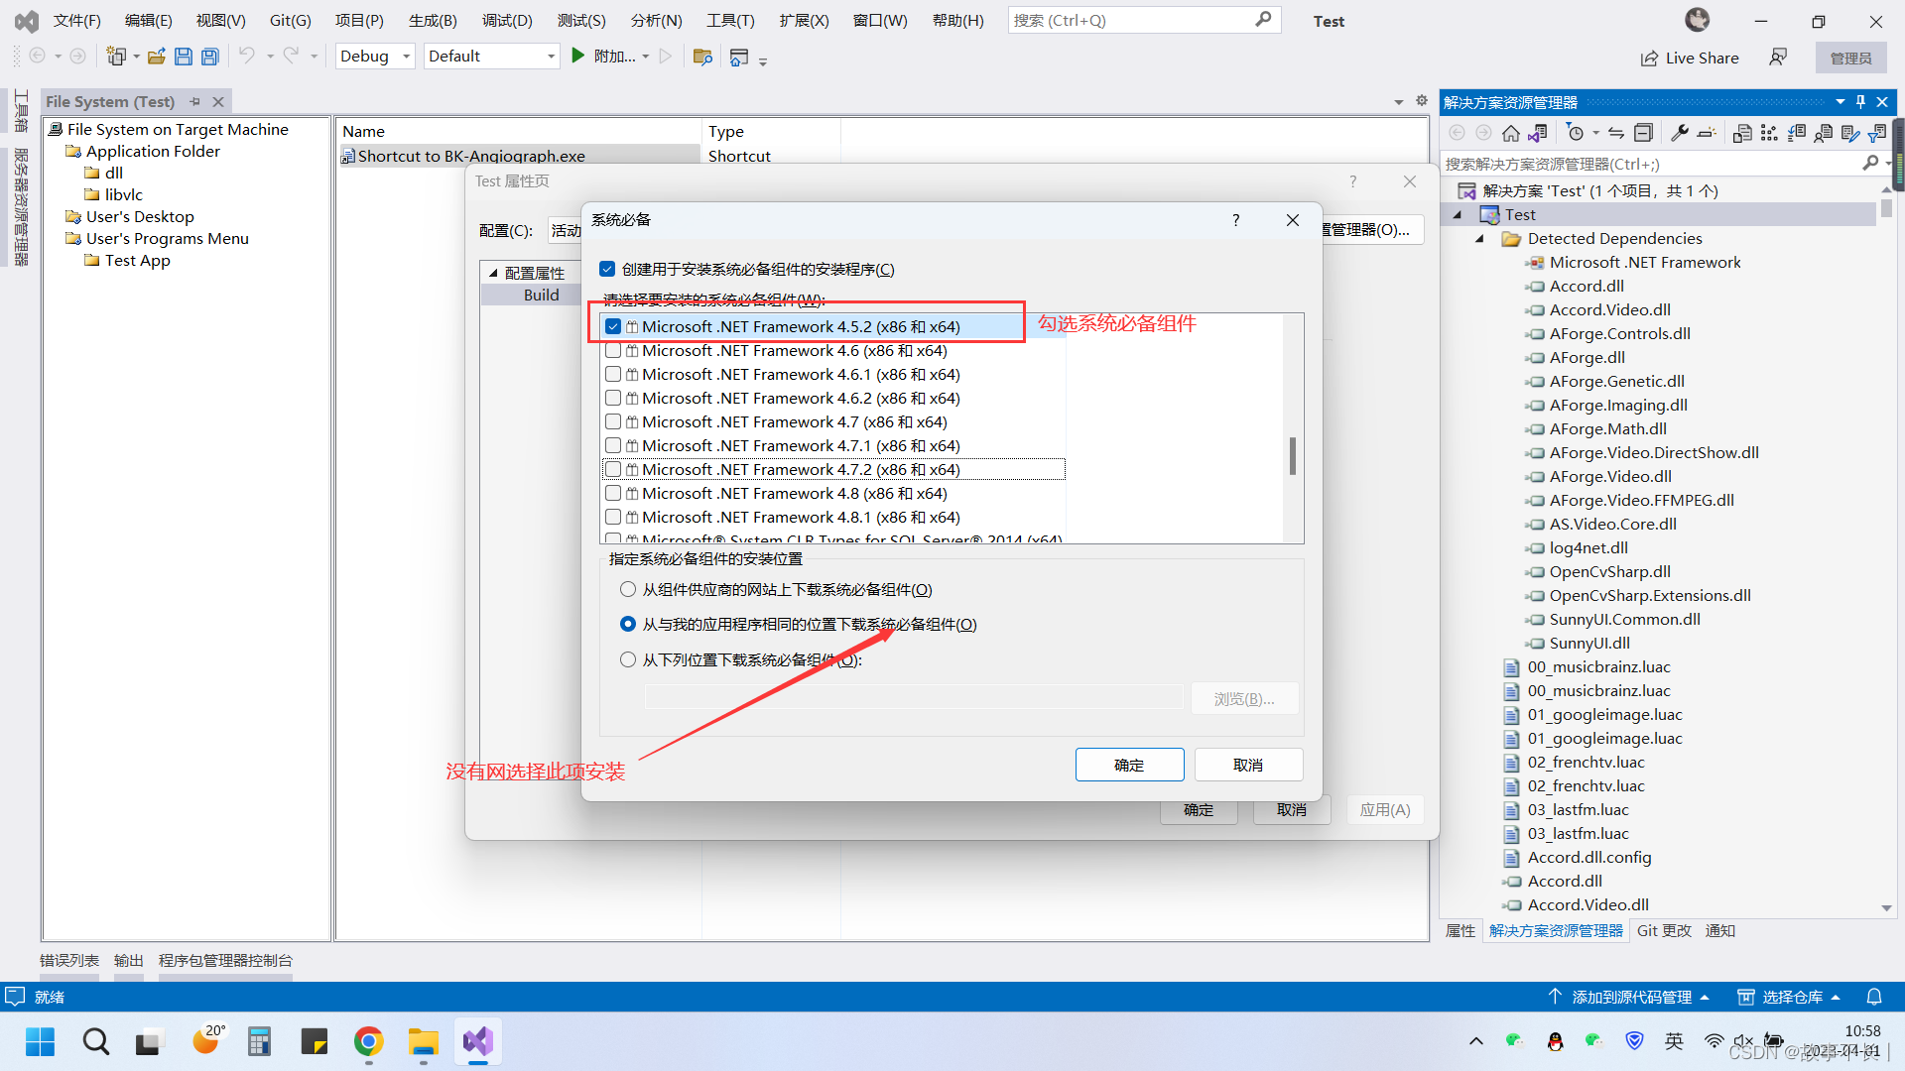Uncheck .NET Framework 4.5.2 prerequisite

tap(613, 326)
